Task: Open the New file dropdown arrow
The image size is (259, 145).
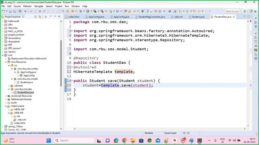Action: (6, 11)
